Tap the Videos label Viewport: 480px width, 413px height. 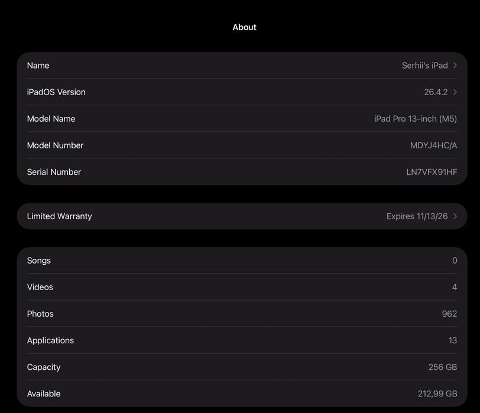tap(40, 287)
